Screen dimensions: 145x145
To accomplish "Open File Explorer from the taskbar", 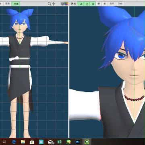I will point(23,142).
